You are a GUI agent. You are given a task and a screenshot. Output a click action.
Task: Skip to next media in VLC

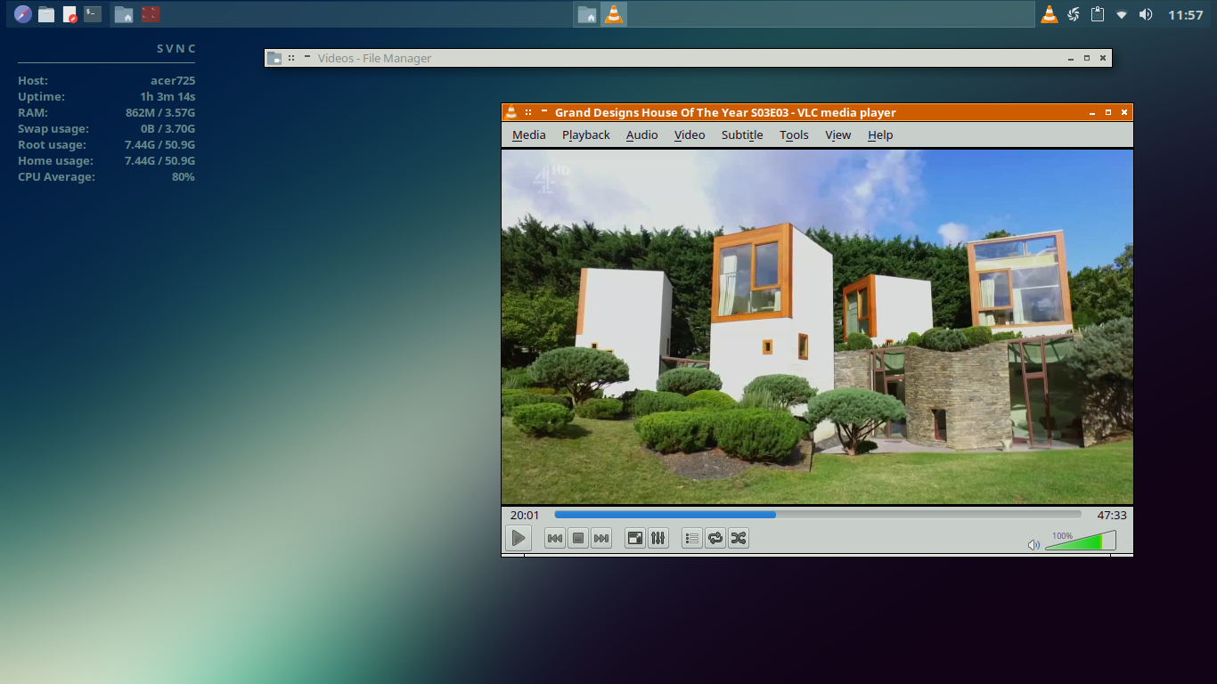601,538
